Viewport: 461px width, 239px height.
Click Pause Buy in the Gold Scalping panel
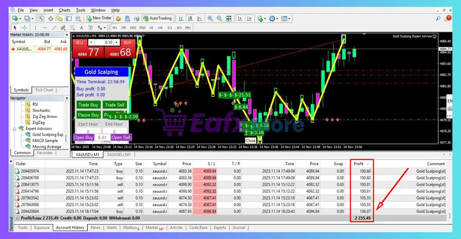tap(88, 115)
